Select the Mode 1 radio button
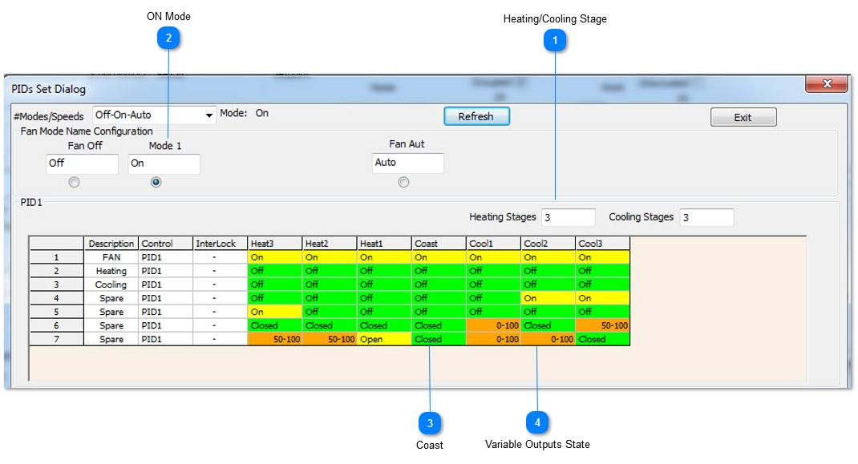858x464 pixels. (x=156, y=182)
